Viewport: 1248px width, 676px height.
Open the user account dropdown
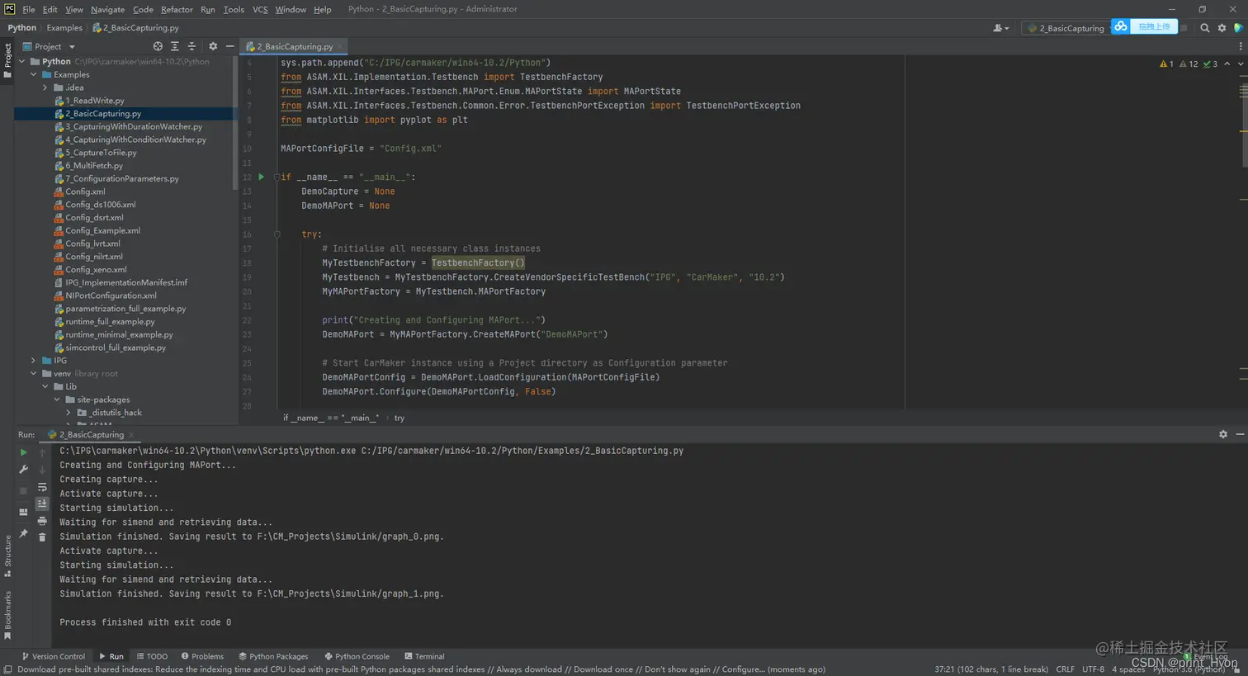pyautogui.click(x=1000, y=28)
